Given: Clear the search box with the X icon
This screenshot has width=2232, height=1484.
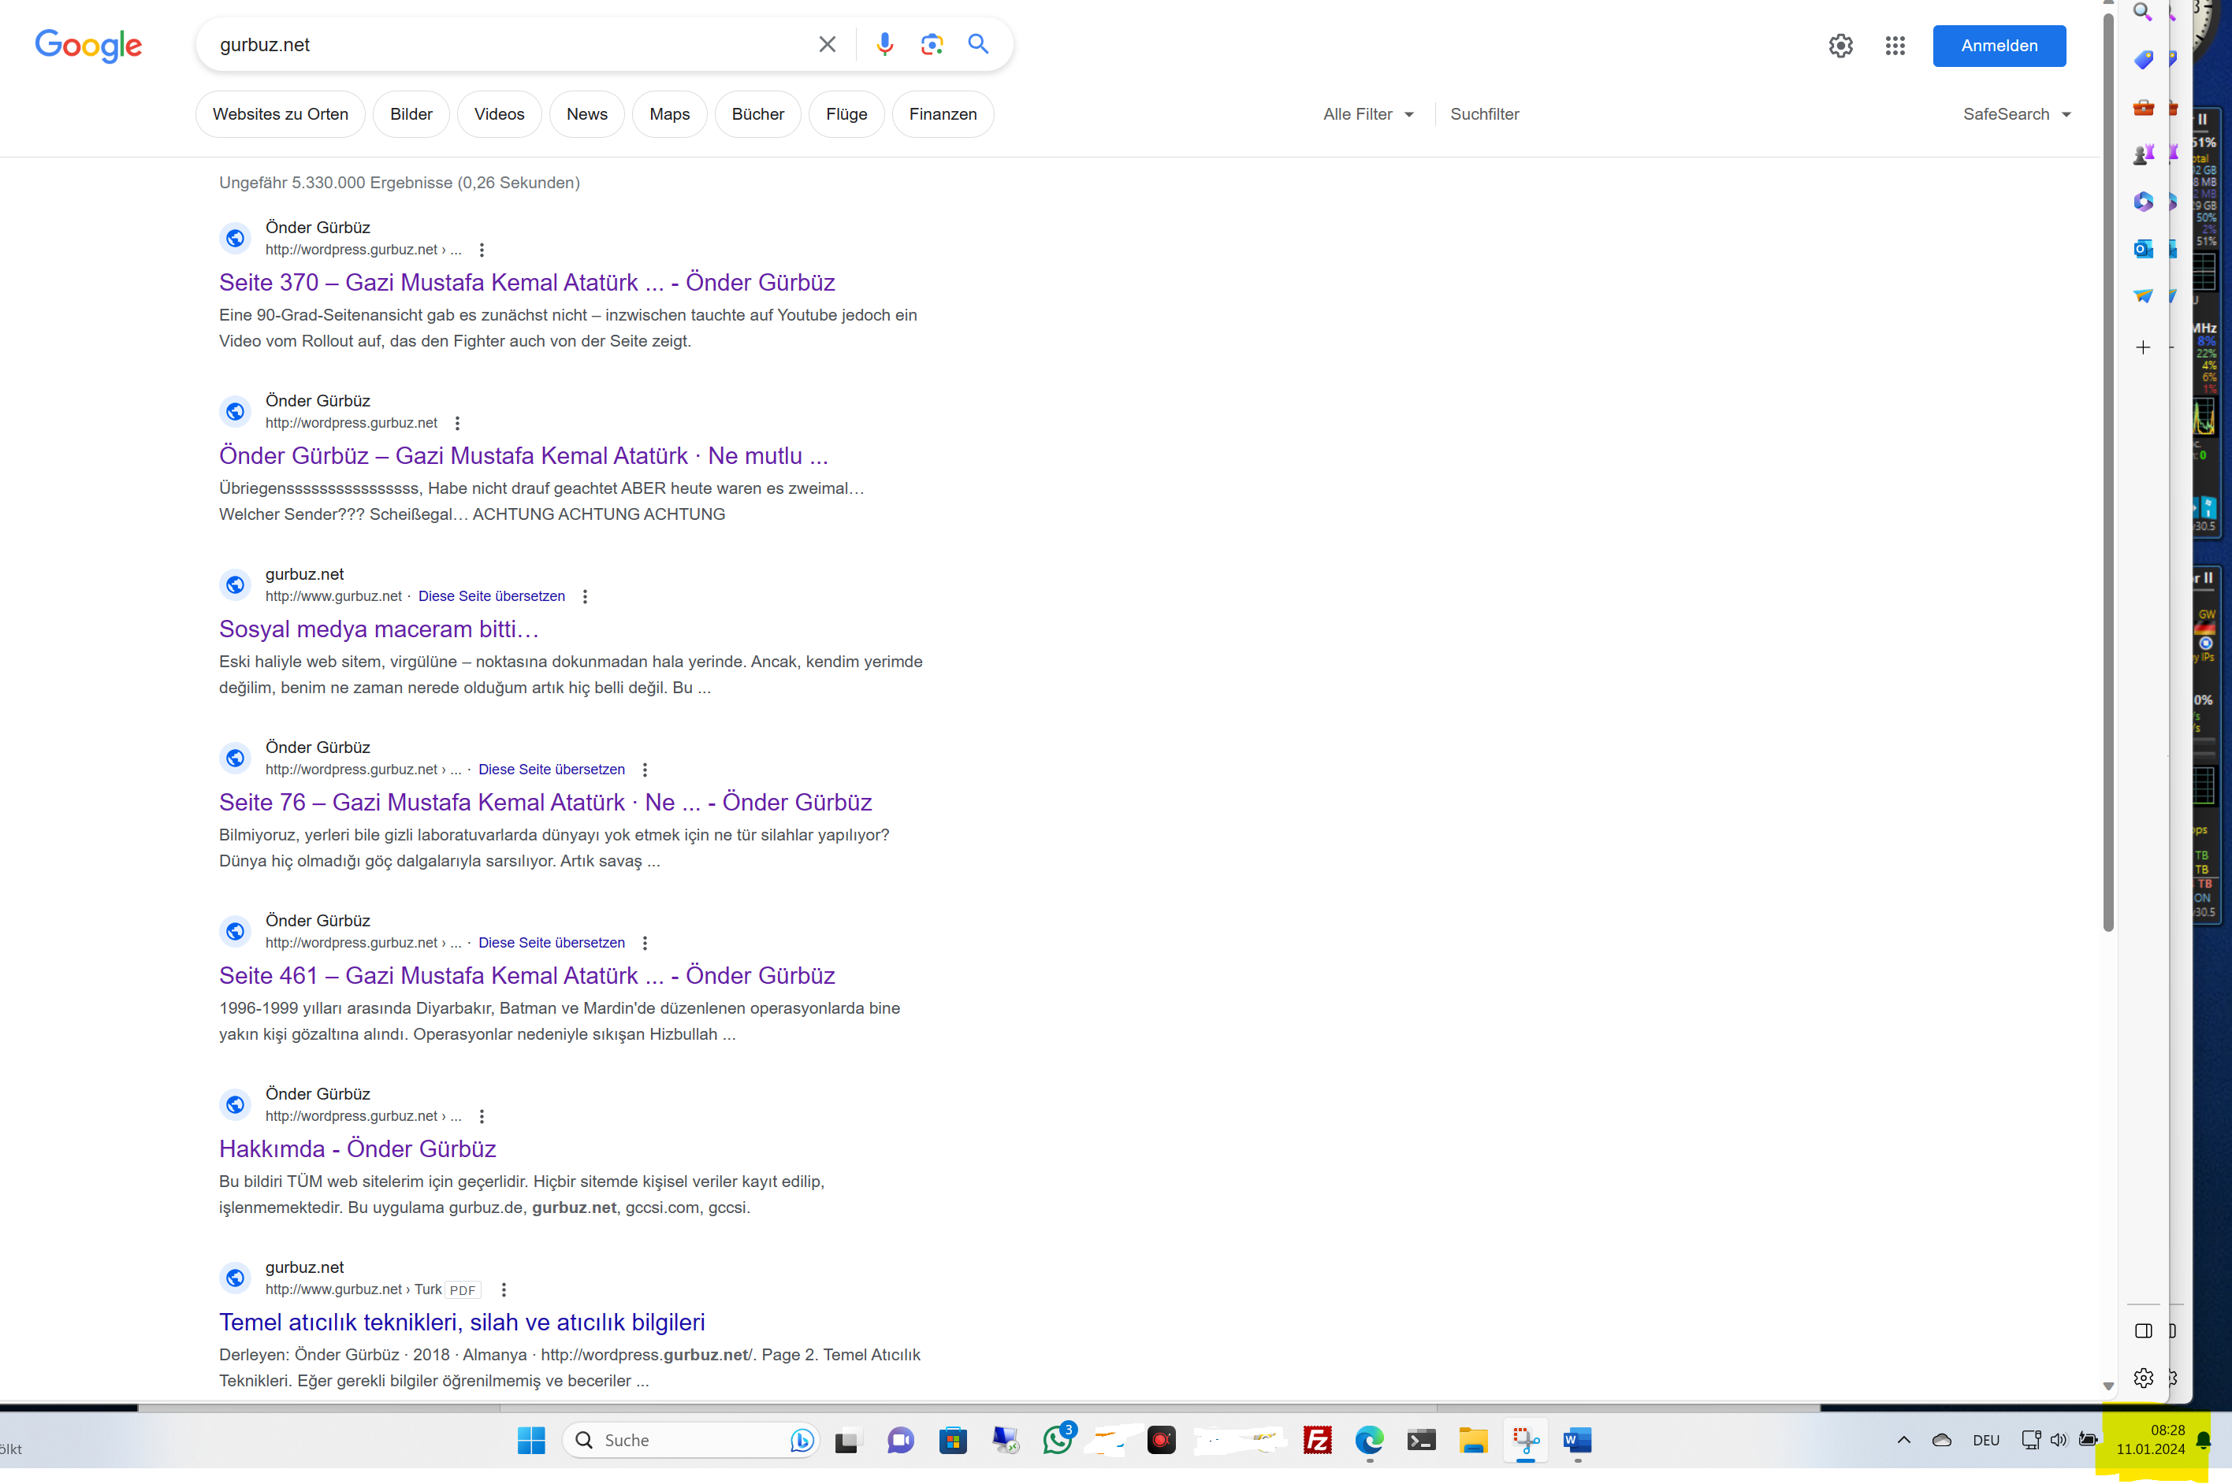Looking at the screenshot, I should 827,44.
